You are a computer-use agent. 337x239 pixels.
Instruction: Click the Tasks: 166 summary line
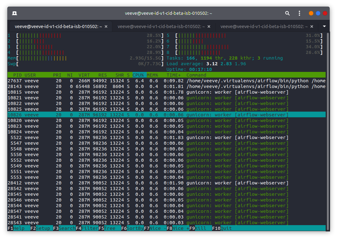click(x=225, y=58)
